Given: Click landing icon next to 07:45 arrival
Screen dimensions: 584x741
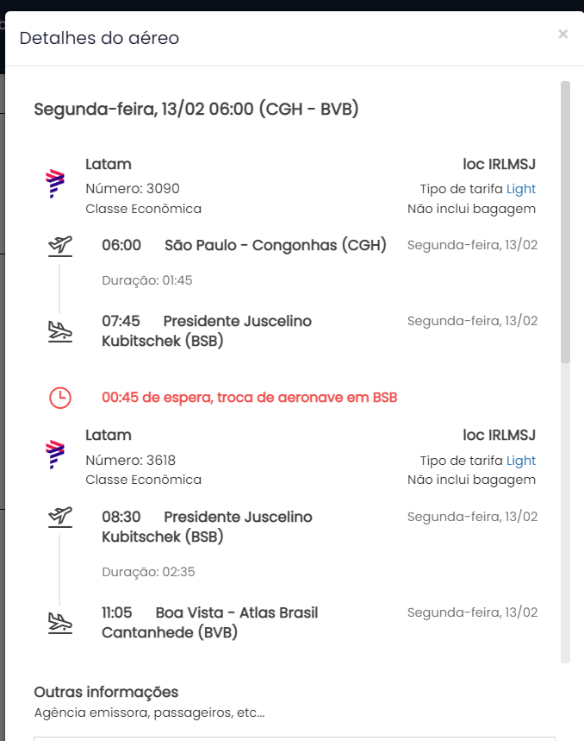Looking at the screenshot, I should [60, 331].
